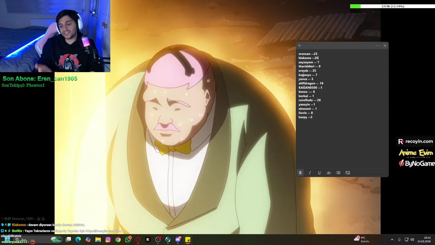Open Task View from the taskbar
The height and width of the screenshot is (245, 435).
coord(68,240)
